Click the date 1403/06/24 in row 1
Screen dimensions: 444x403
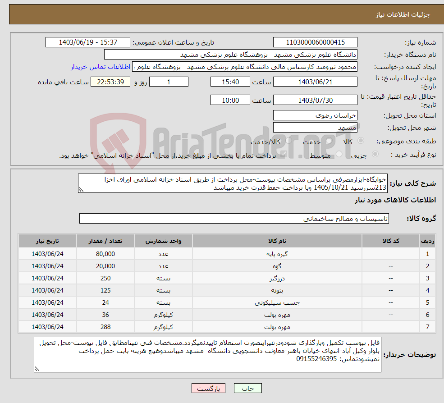pos(47,254)
